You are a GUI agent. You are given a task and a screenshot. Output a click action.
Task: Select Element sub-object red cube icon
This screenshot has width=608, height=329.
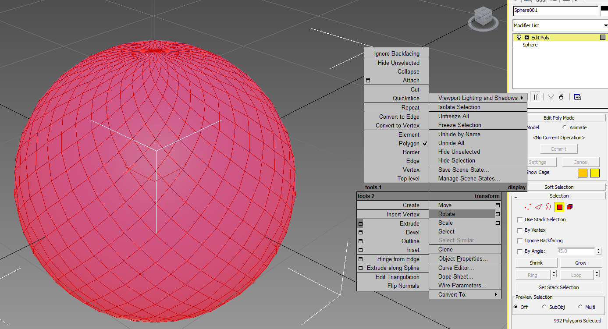click(569, 207)
